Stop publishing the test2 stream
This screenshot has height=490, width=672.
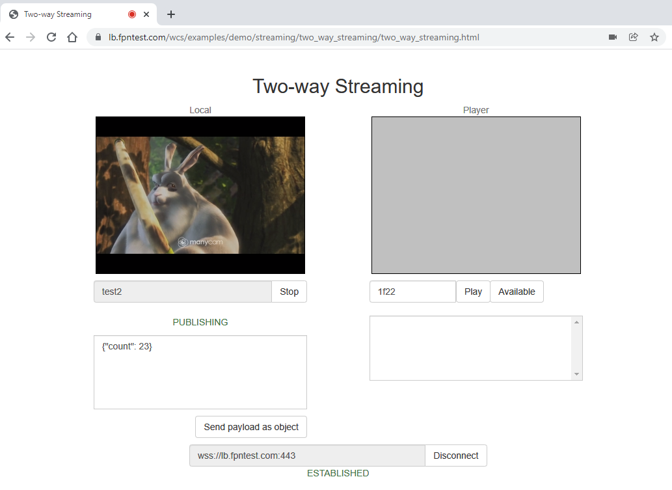coord(289,292)
